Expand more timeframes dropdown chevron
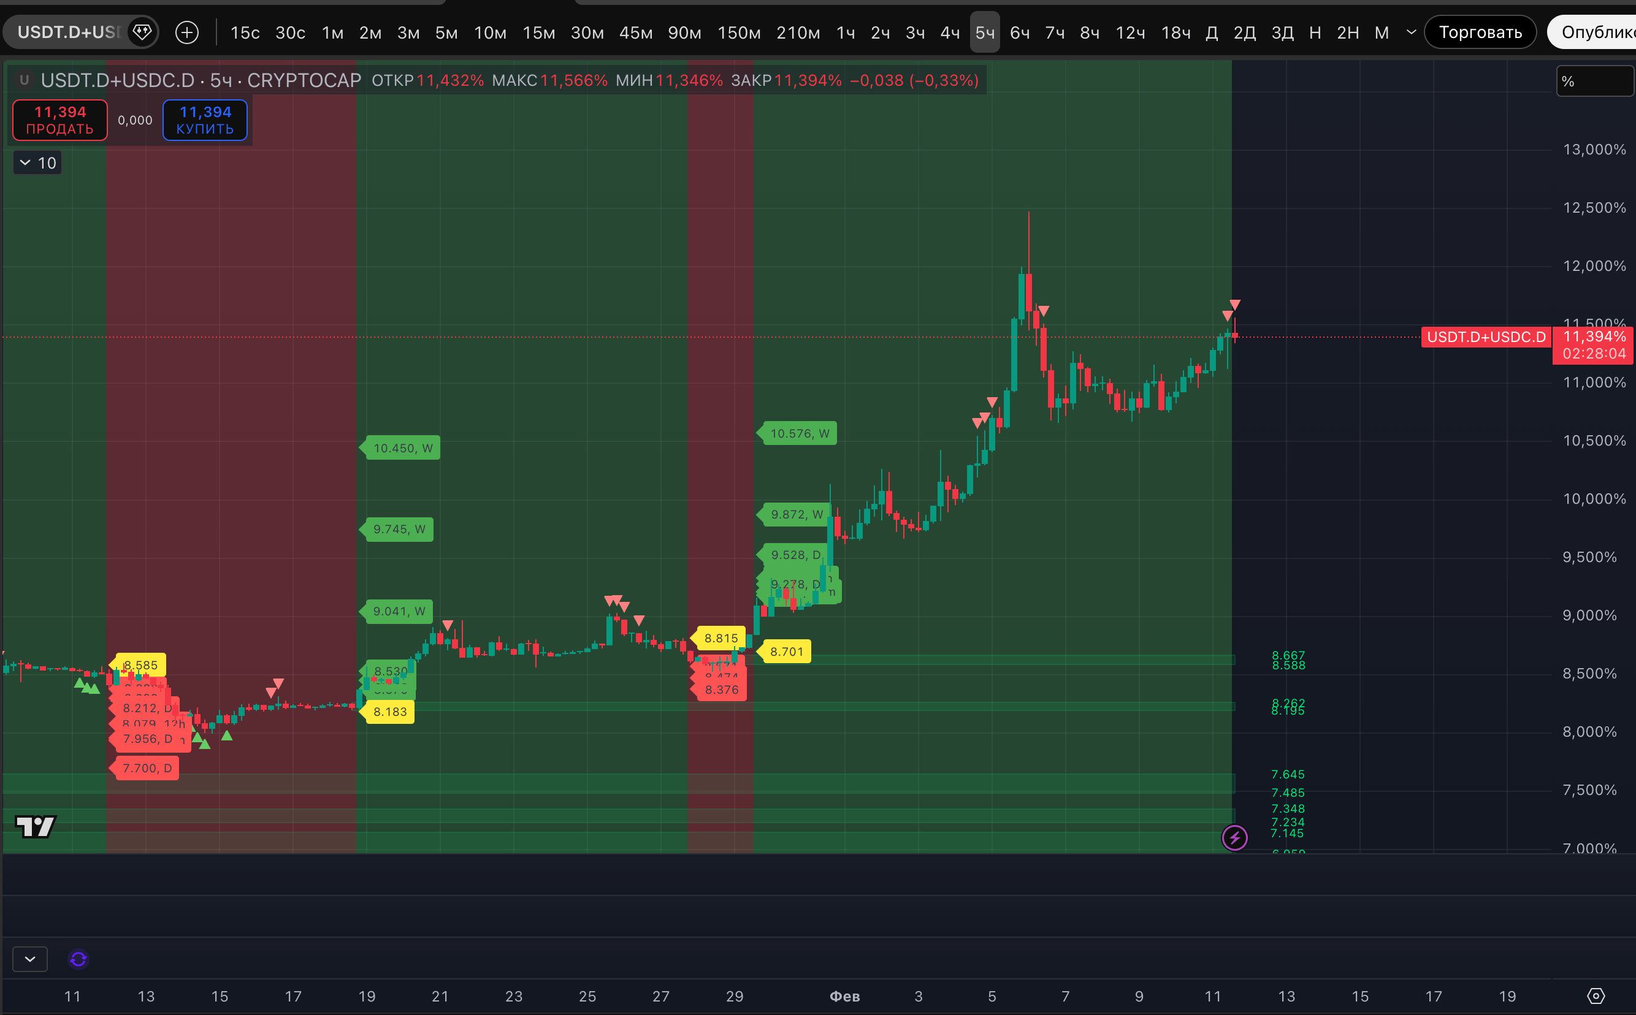The image size is (1636, 1015). point(1411,32)
